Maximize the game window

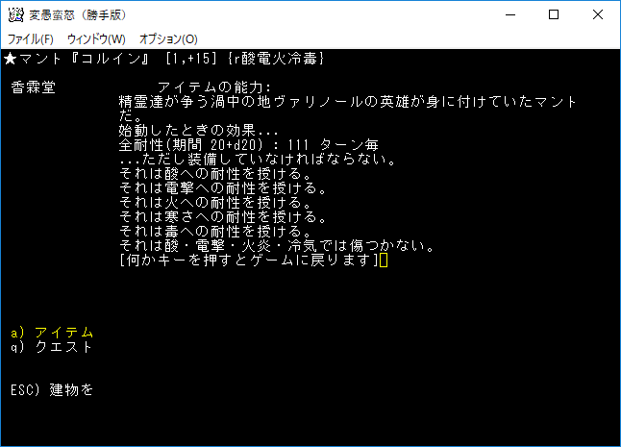(x=554, y=14)
